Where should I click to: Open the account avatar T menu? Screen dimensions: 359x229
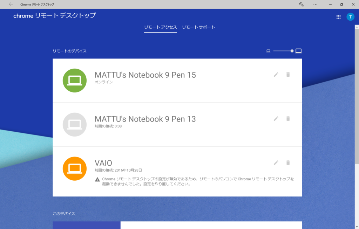tap(350, 17)
